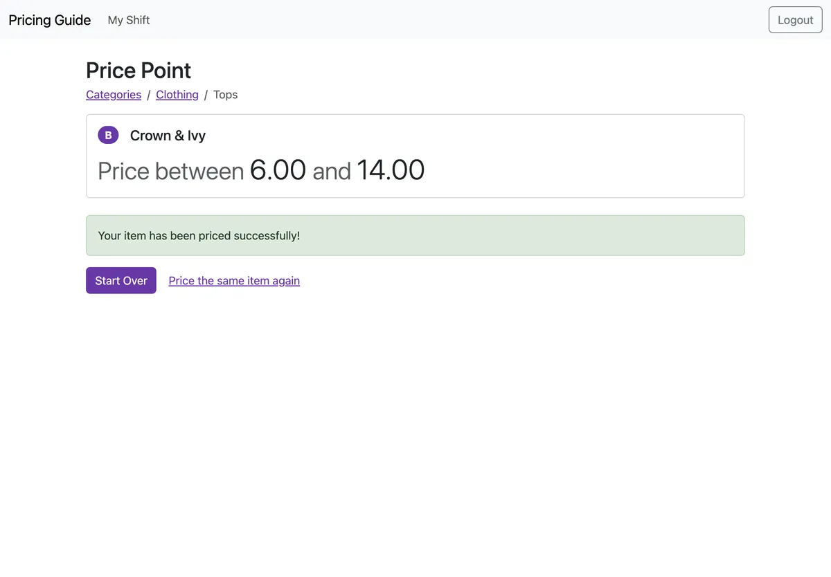Select the Crown & Ivy brand name
831x577 pixels.
[x=168, y=136]
